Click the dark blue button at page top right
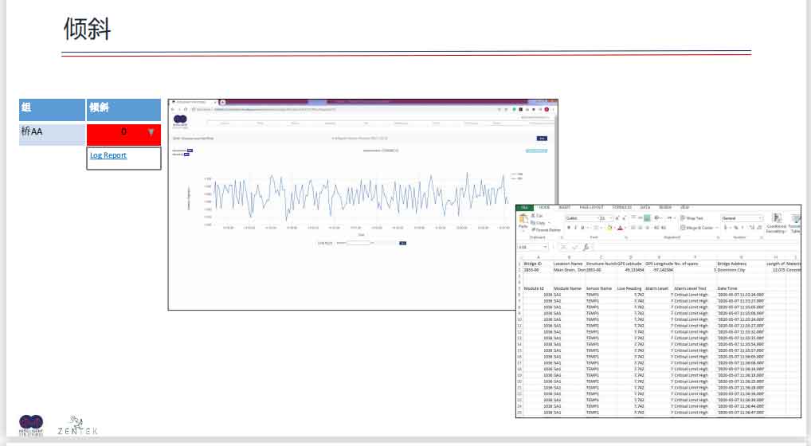The width and height of the screenshot is (811, 446). coord(542,139)
